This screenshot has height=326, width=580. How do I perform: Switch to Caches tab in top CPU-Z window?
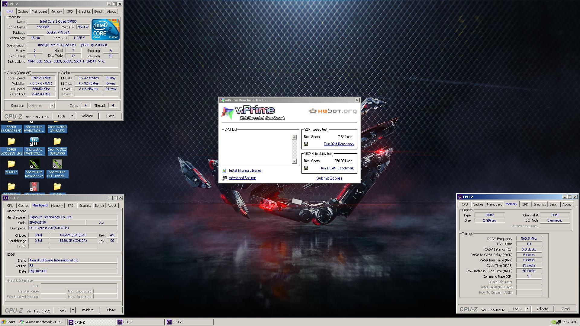point(23,11)
